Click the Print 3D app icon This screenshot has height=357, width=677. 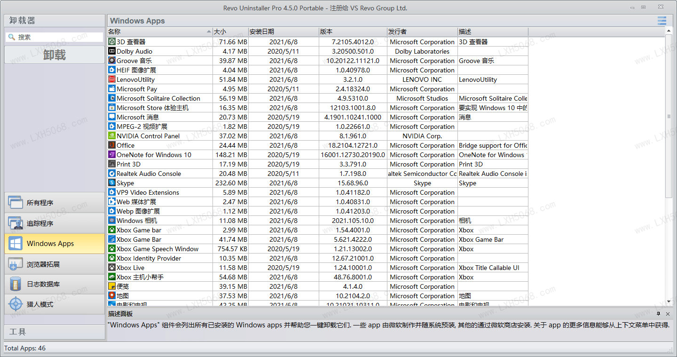(112, 164)
